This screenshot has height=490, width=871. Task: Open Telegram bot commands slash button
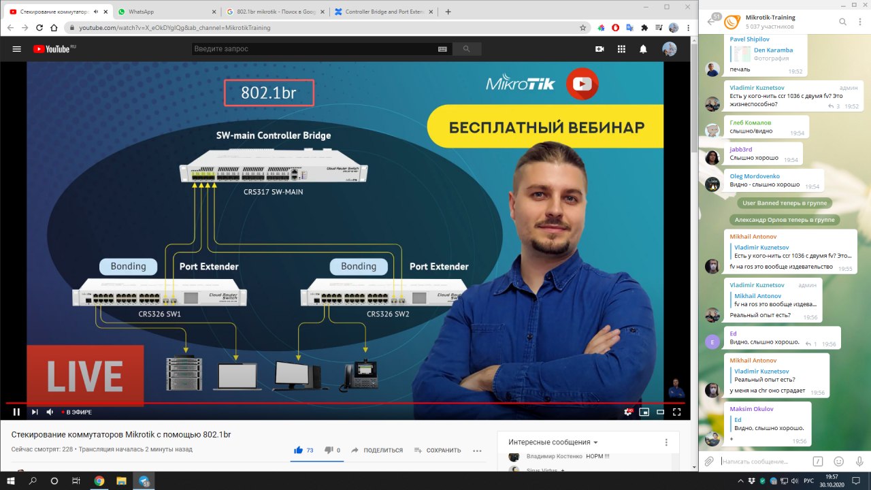tap(819, 461)
